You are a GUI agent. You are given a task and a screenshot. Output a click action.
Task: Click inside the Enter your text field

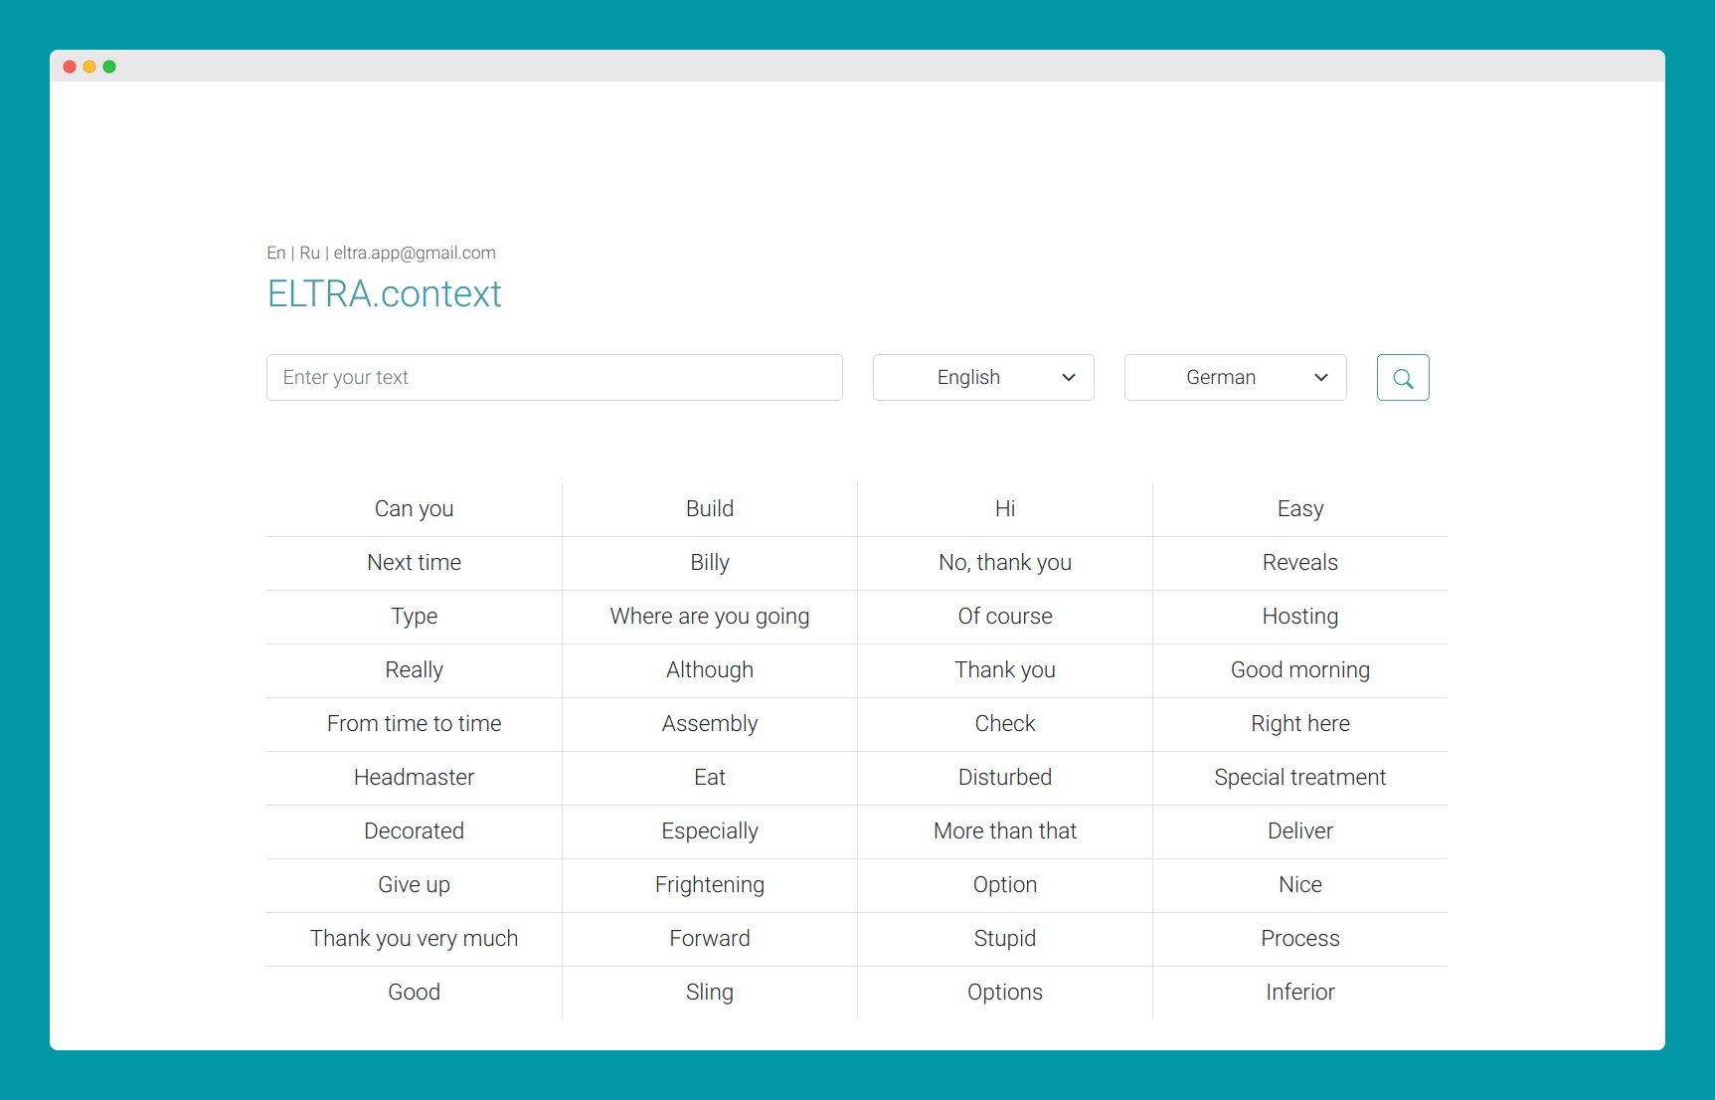point(554,377)
